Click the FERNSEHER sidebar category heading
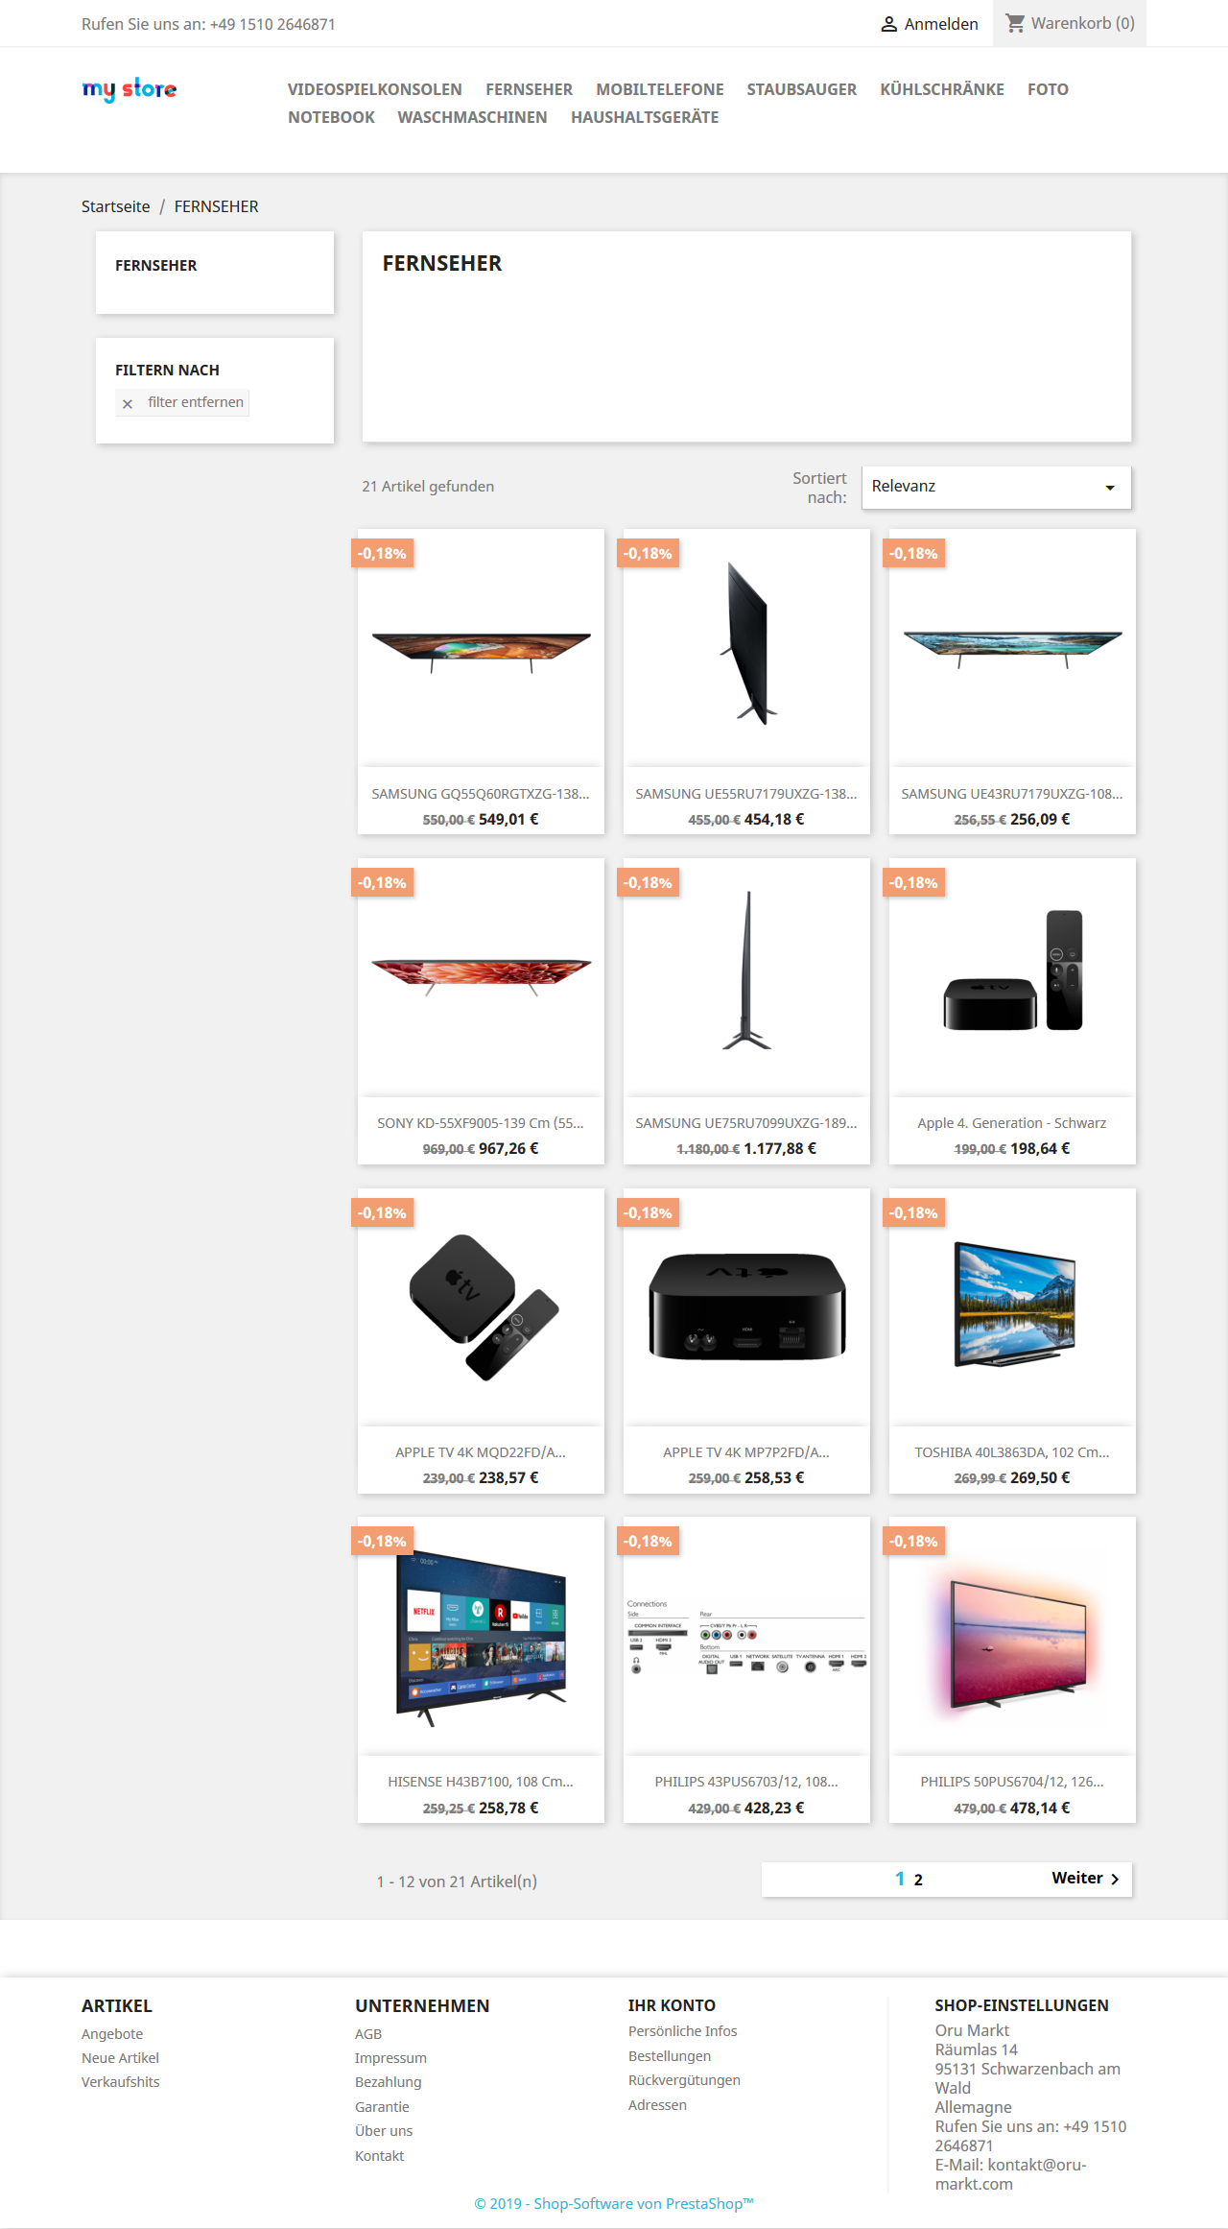 (156, 266)
